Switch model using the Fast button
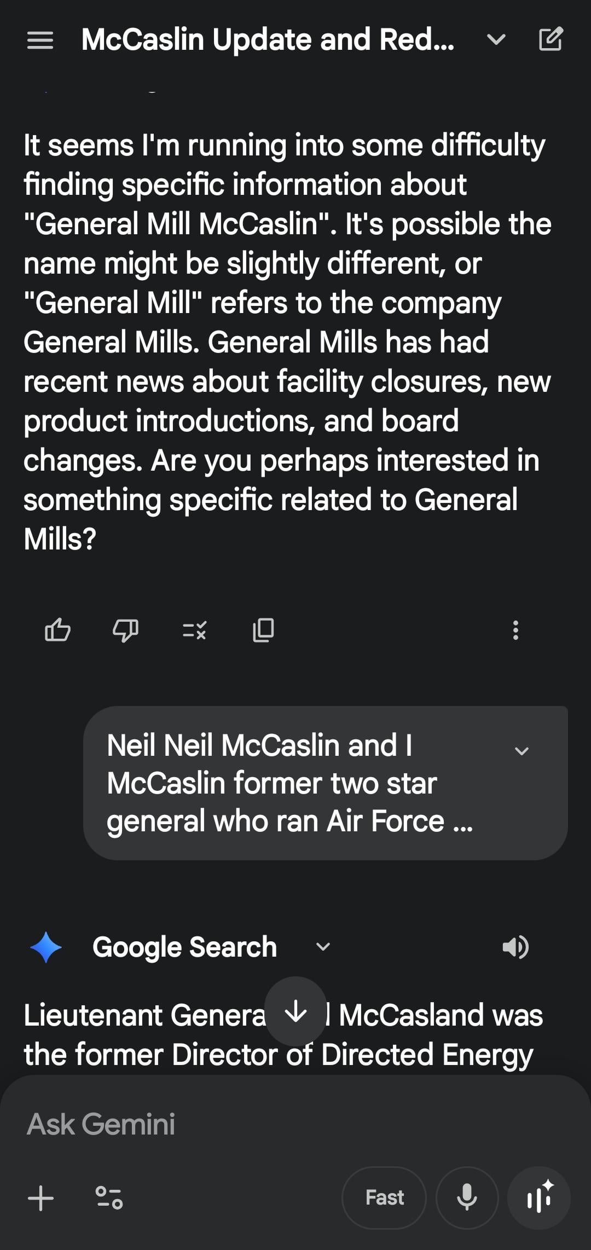 pos(384,1197)
